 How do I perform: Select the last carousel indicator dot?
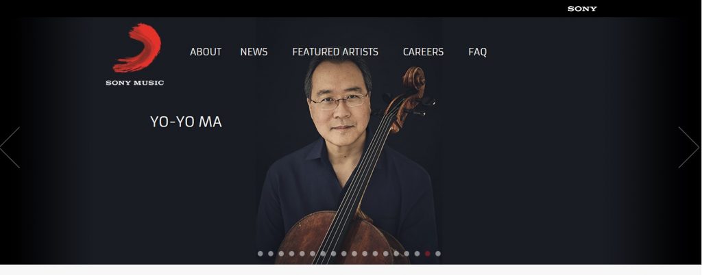pyautogui.click(x=438, y=254)
